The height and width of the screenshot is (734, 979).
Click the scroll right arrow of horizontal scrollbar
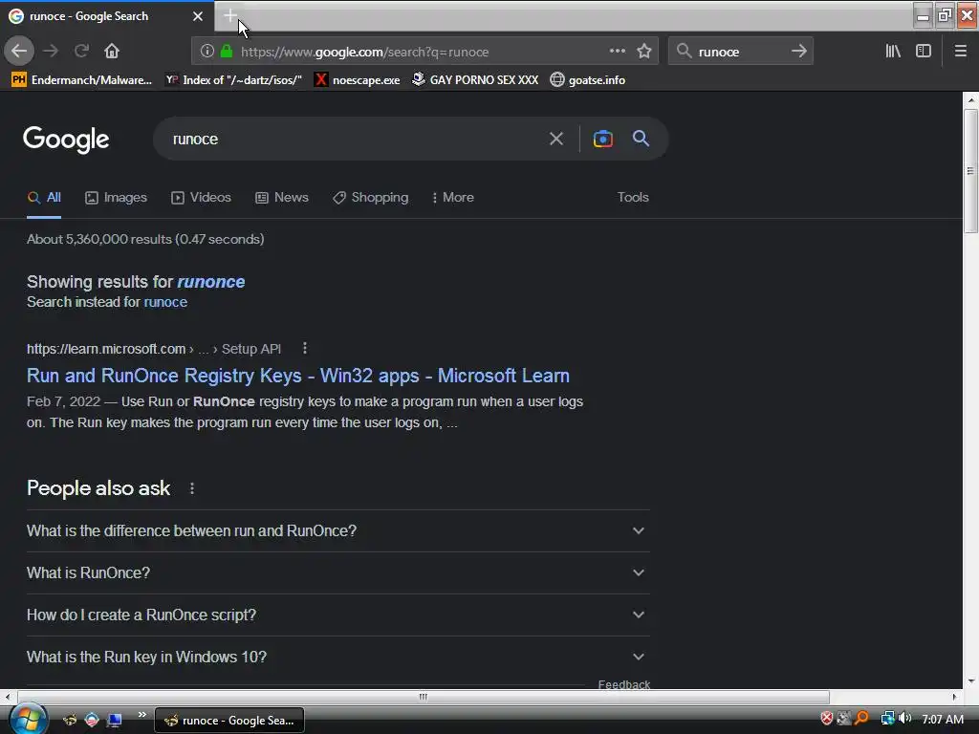click(955, 697)
